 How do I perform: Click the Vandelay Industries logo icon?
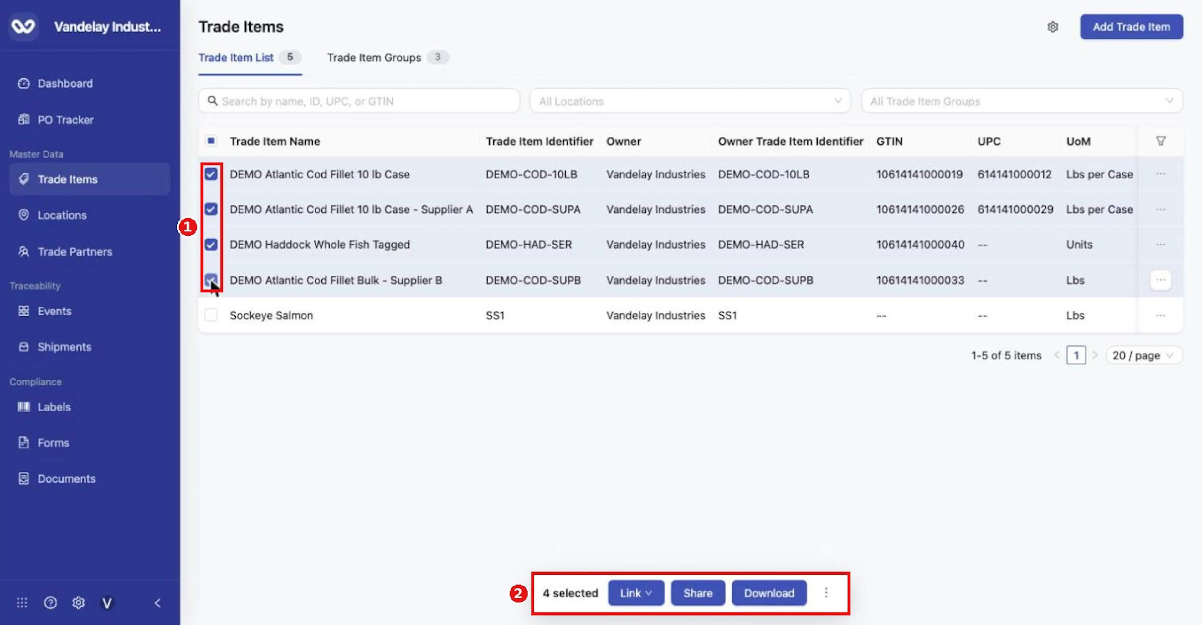(23, 27)
